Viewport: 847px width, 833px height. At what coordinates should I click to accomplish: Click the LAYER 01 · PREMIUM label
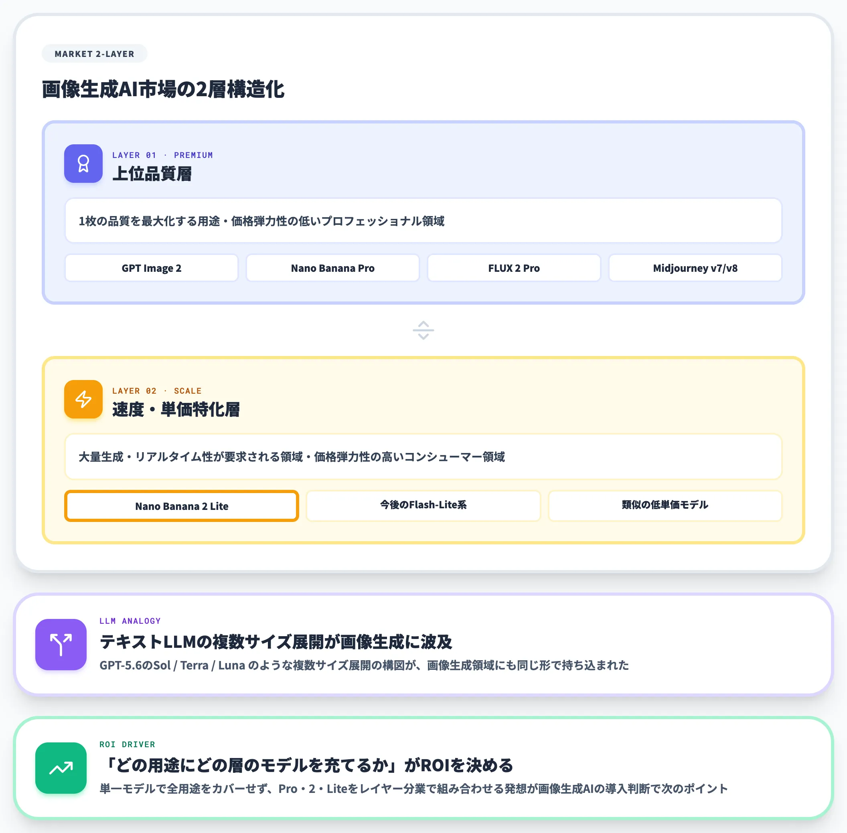162,155
